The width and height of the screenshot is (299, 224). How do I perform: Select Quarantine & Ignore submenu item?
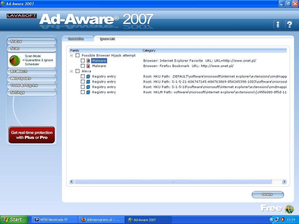(x=39, y=60)
